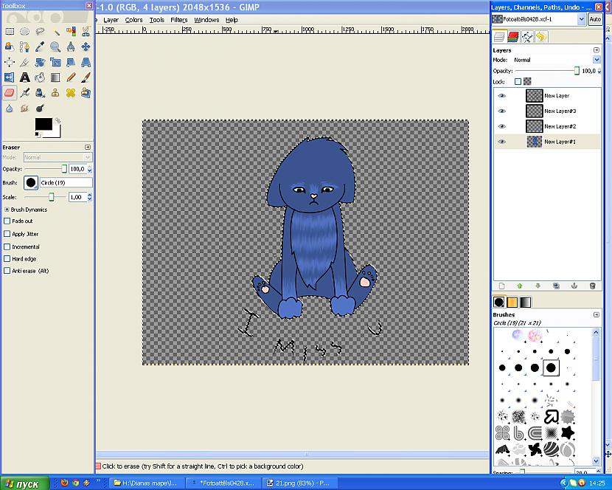Adjust the Eraser Scale value stepper
The width and height of the screenshot is (612, 490).
(x=90, y=197)
